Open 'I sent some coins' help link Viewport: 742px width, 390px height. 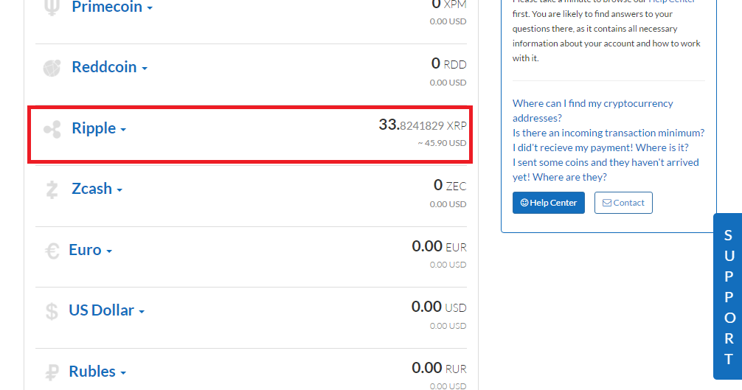[606, 170]
